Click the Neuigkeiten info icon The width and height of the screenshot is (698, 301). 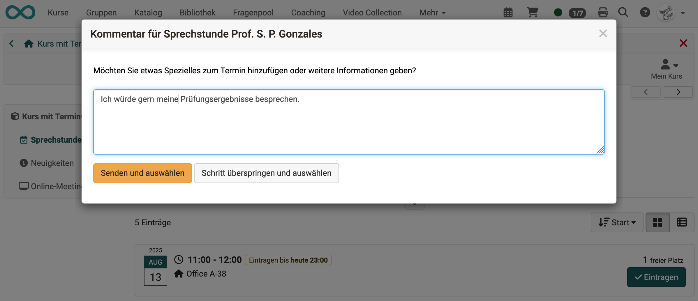(24, 163)
